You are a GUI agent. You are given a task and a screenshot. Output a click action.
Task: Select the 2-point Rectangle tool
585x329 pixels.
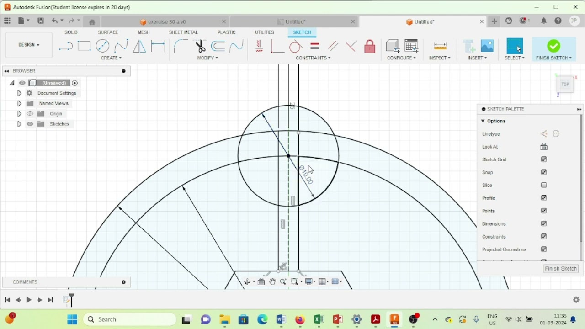(84, 46)
